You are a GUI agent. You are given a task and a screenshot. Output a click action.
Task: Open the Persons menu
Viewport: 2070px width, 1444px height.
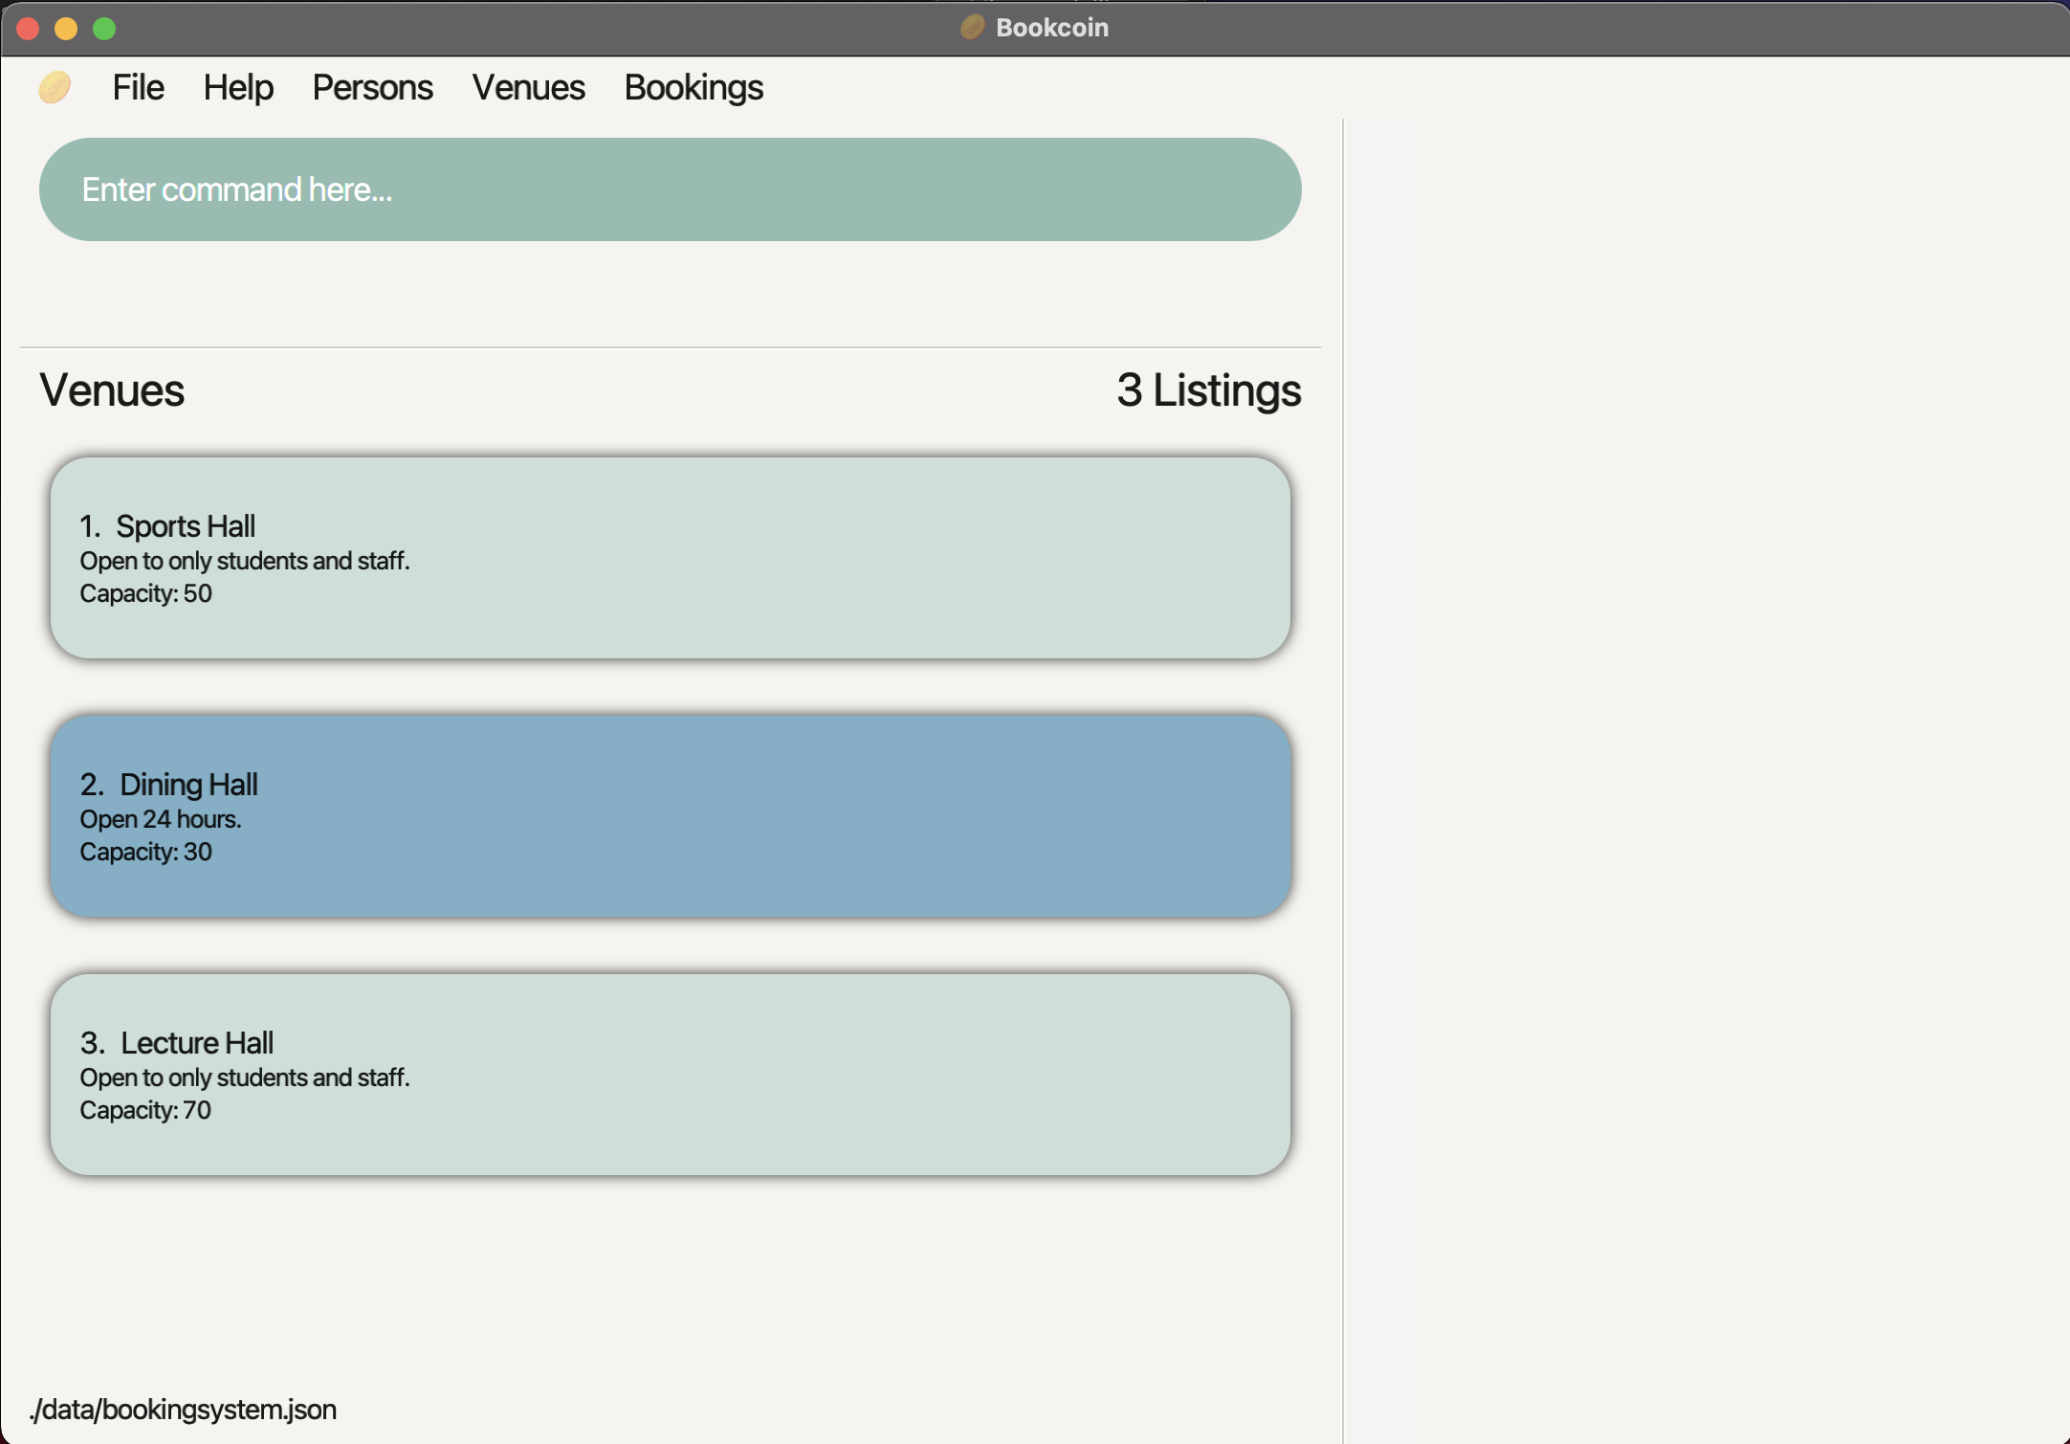tap(372, 87)
